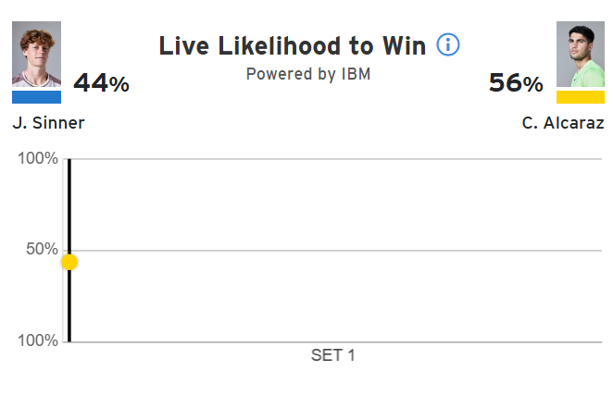Click the 50% axis label
The width and height of the screenshot is (613, 396).
pyautogui.click(x=43, y=250)
